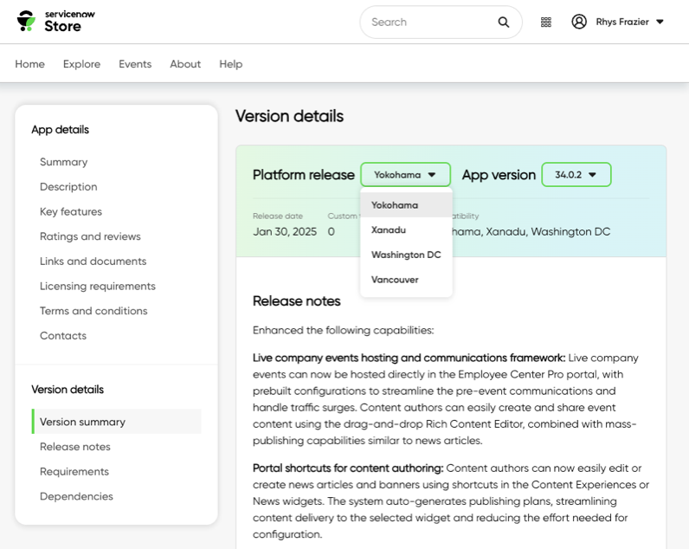Click 'Enhanced the following capabilities:' text
This screenshot has width=689, height=549.
pyautogui.click(x=343, y=330)
